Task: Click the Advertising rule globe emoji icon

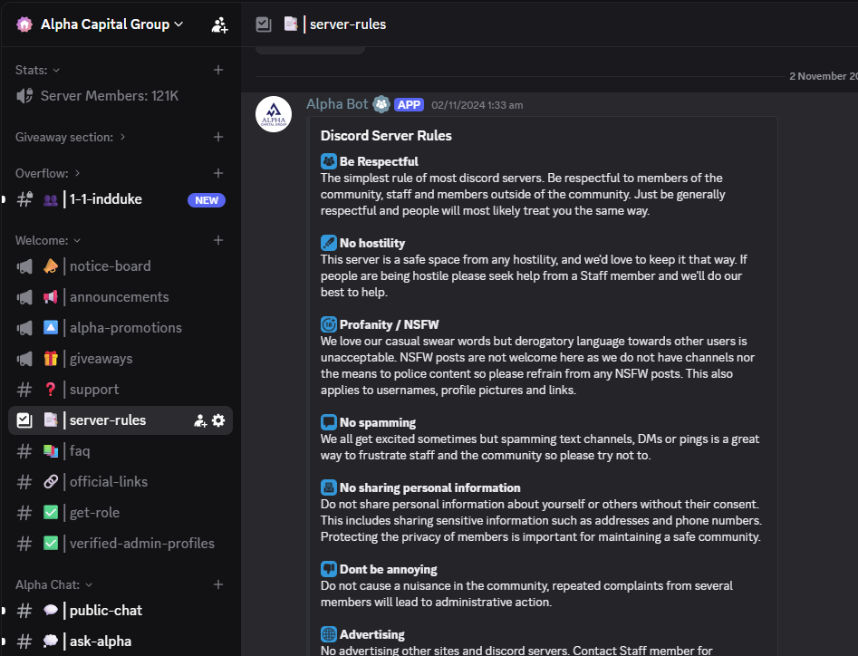Action: pos(328,634)
